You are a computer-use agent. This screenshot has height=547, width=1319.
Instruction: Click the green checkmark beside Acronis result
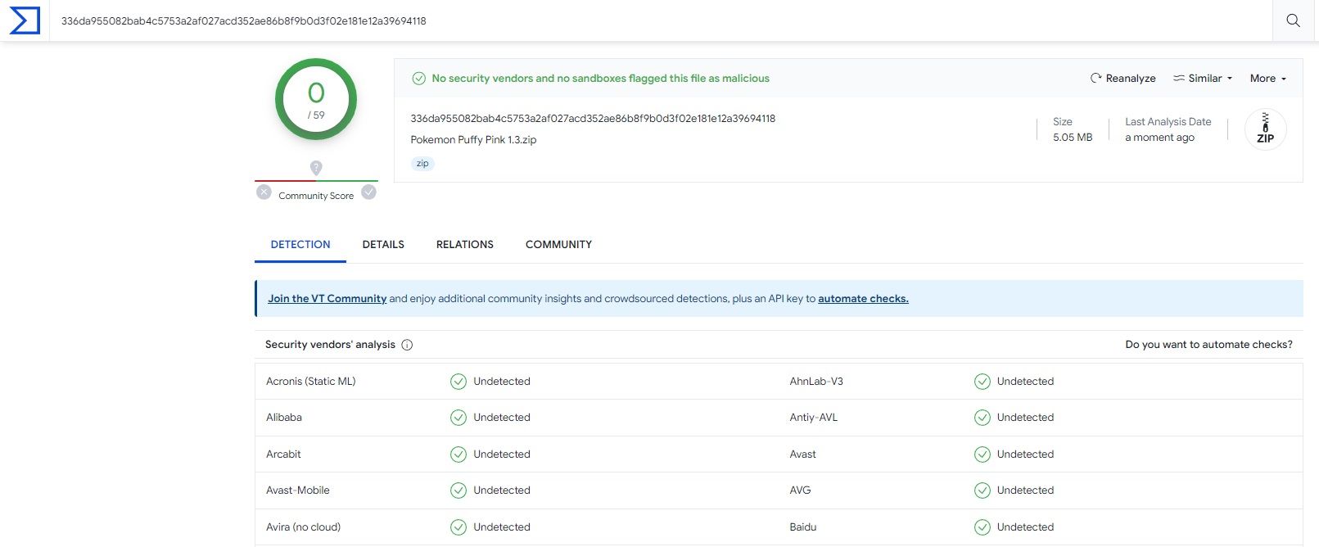[x=458, y=382]
